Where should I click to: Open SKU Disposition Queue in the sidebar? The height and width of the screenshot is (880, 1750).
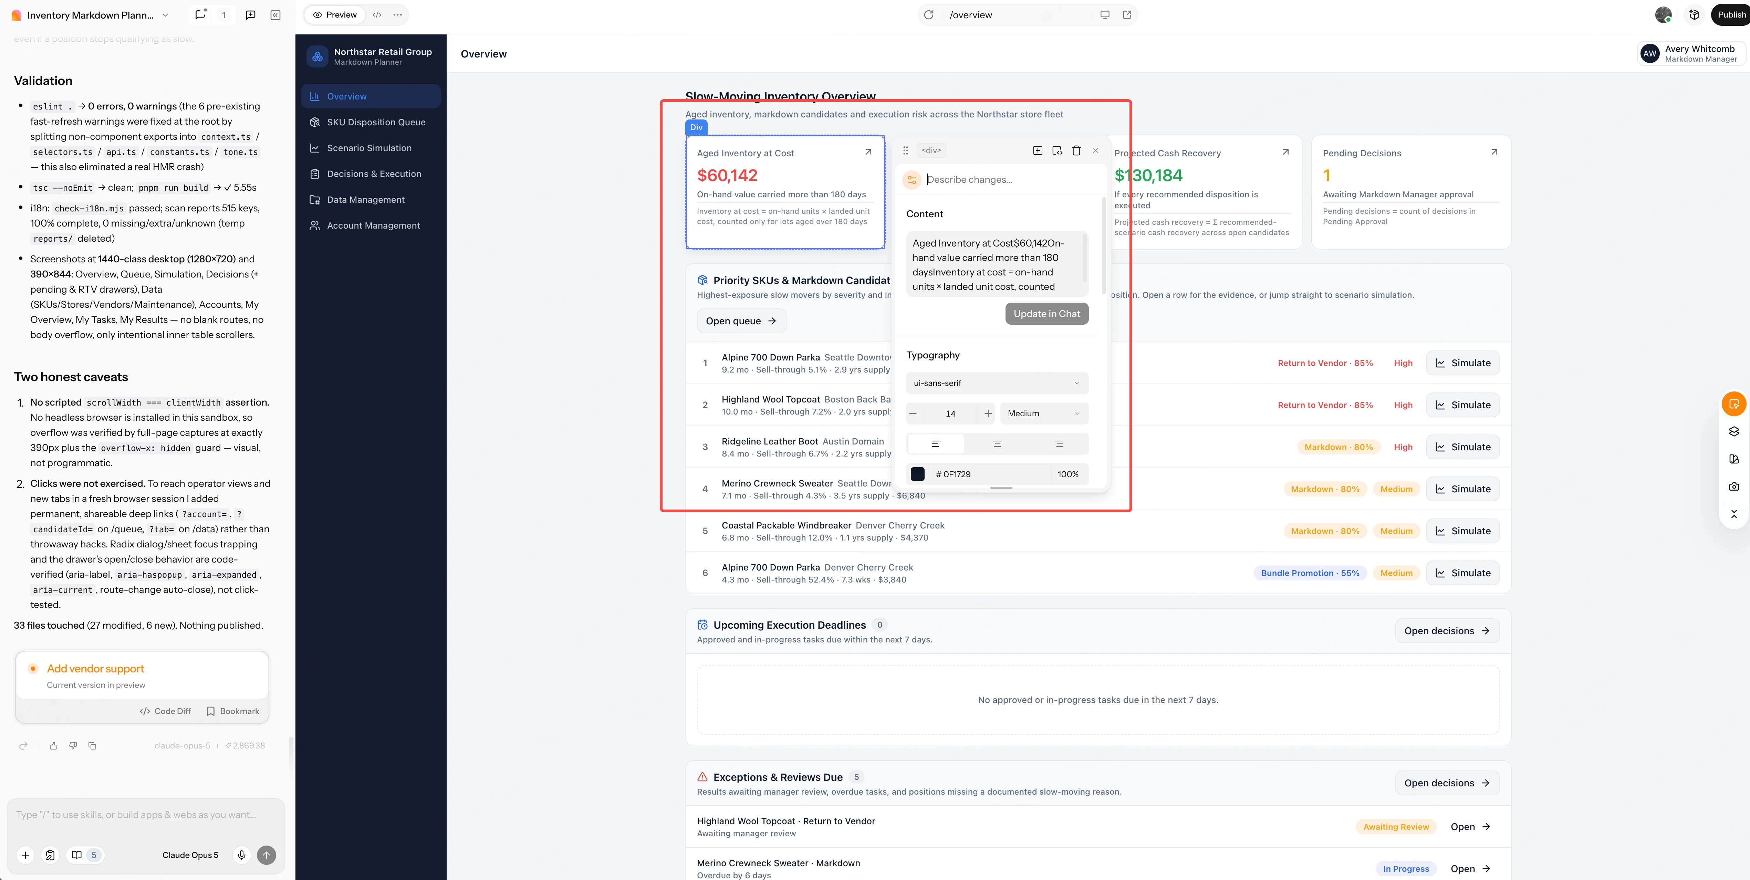tap(371, 122)
